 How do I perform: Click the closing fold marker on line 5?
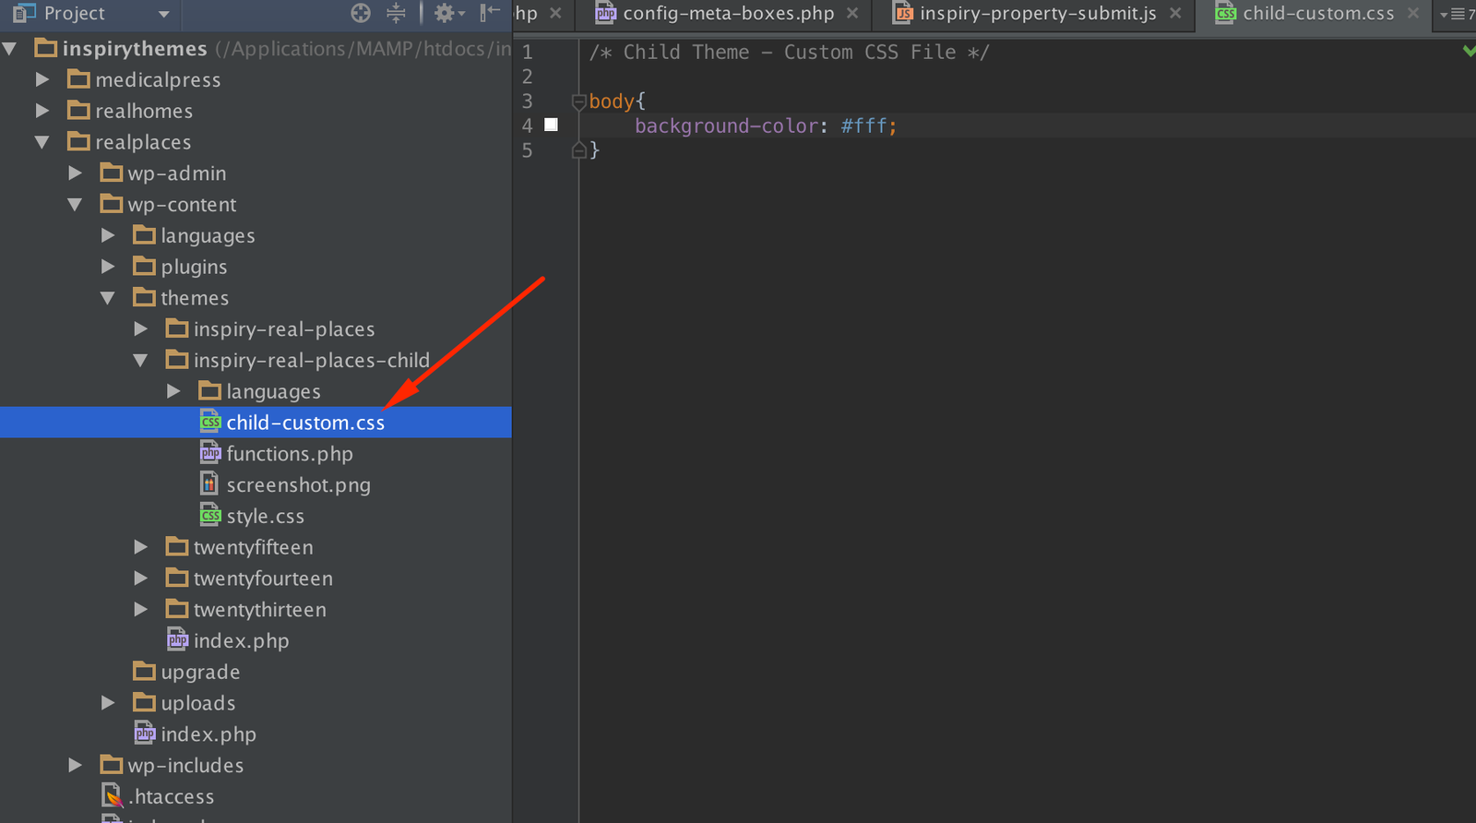[x=578, y=149]
